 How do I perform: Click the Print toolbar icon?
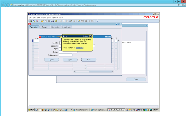(x=52, y=21)
